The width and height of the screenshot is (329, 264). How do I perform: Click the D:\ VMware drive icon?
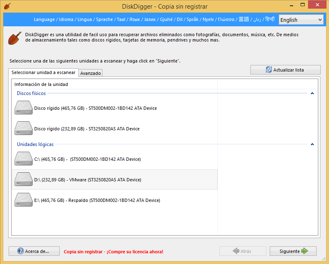coord(23,180)
